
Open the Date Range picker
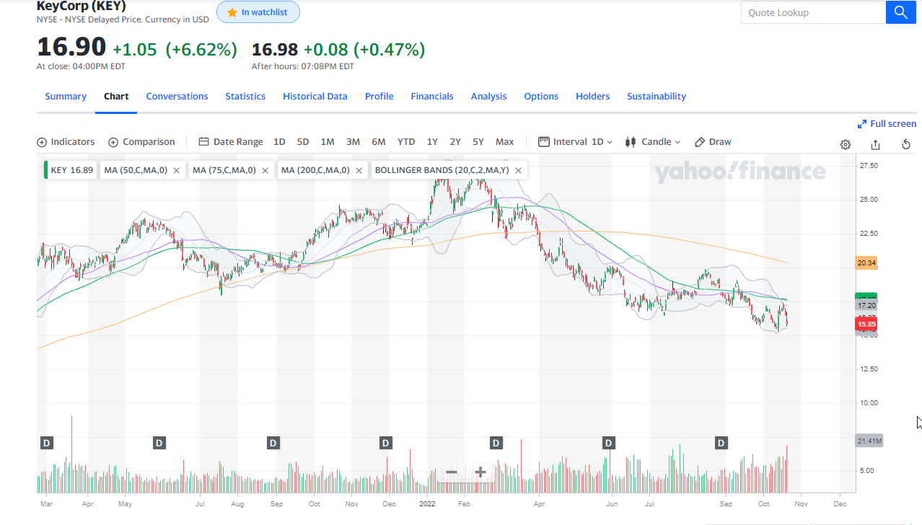[x=231, y=142]
